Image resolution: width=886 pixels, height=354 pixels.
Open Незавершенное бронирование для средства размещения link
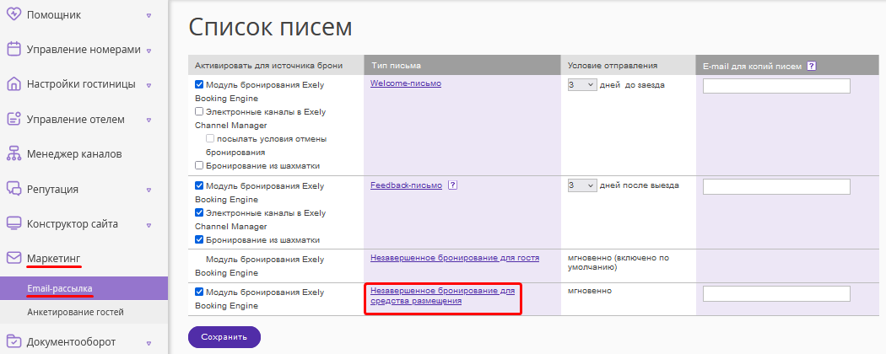point(442,296)
